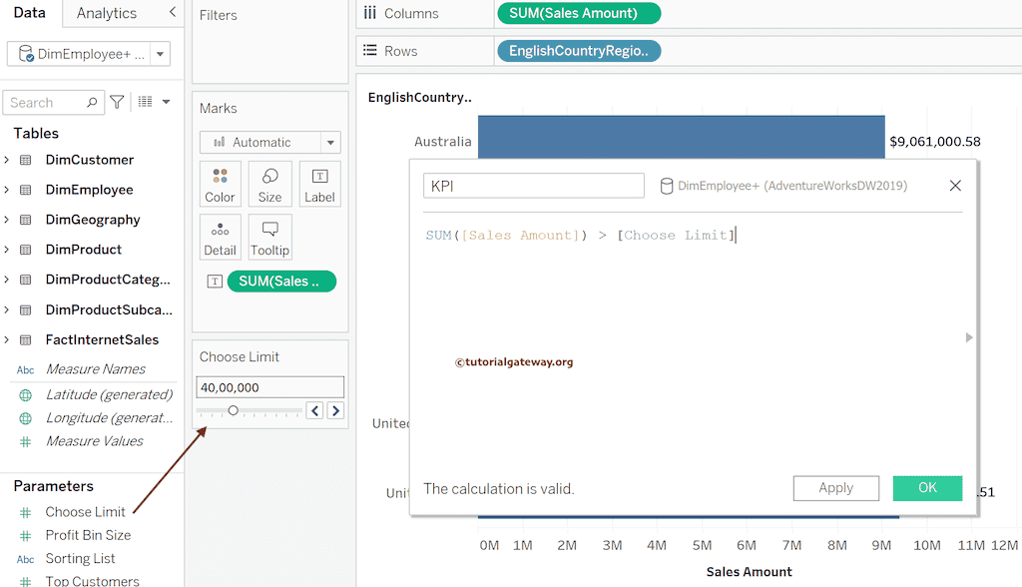Open the filter icon next to the search box

click(117, 102)
